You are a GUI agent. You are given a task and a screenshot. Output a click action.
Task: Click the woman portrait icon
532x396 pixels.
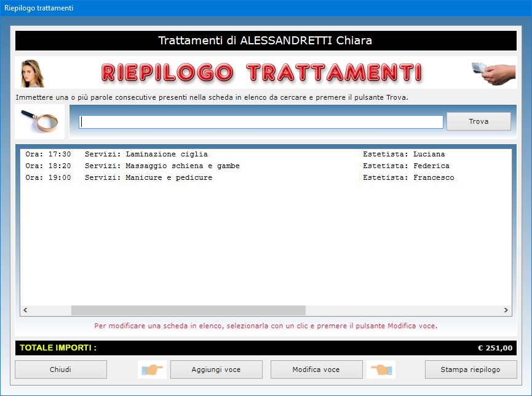pos(32,73)
